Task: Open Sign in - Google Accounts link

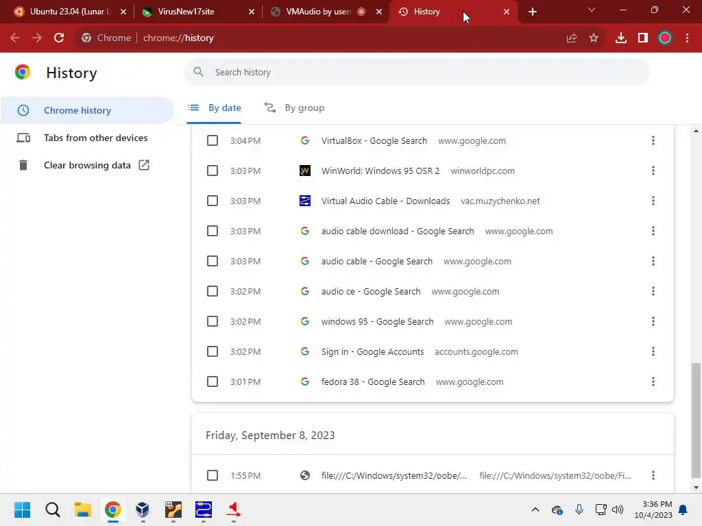Action: [x=372, y=351]
